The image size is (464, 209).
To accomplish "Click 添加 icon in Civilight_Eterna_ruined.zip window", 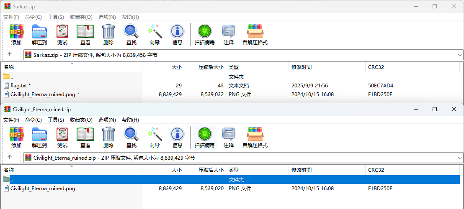I will pyautogui.click(x=16, y=137).
